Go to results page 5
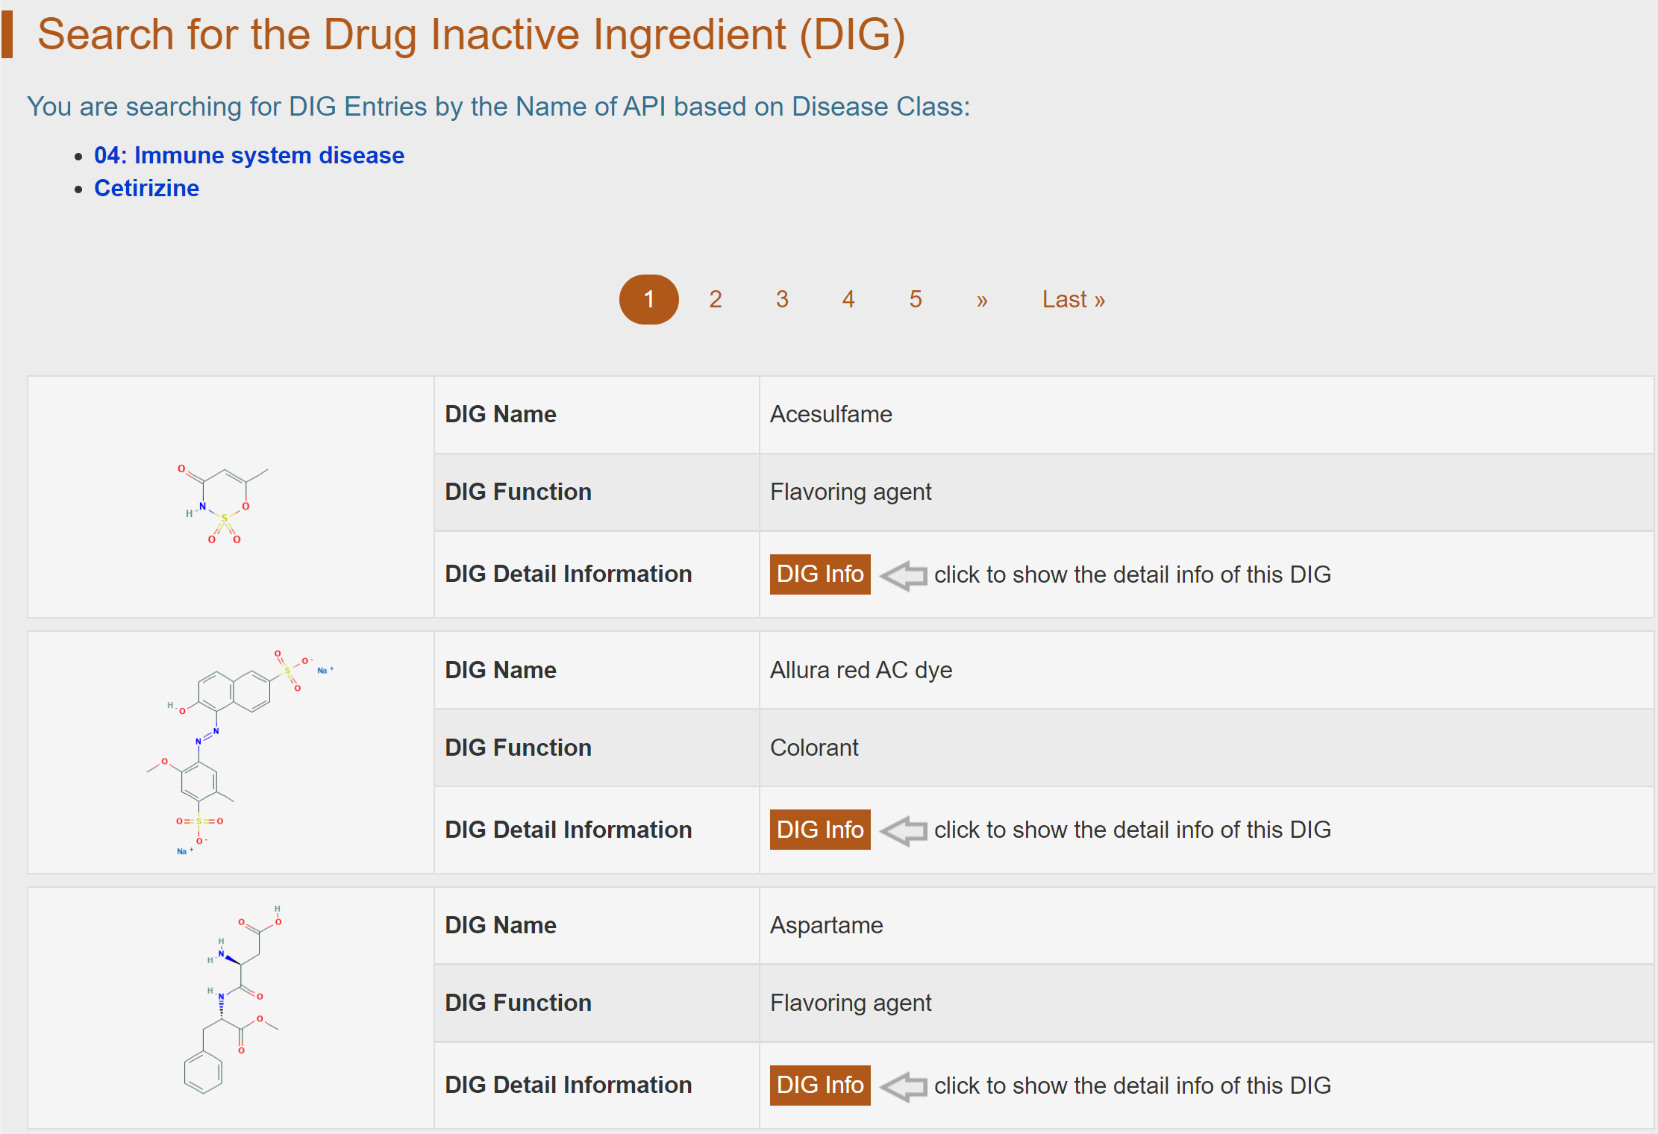This screenshot has width=1658, height=1134. click(915, 299)
